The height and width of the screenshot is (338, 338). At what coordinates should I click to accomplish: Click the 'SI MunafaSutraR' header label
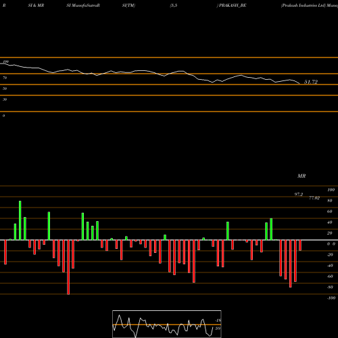83,5
